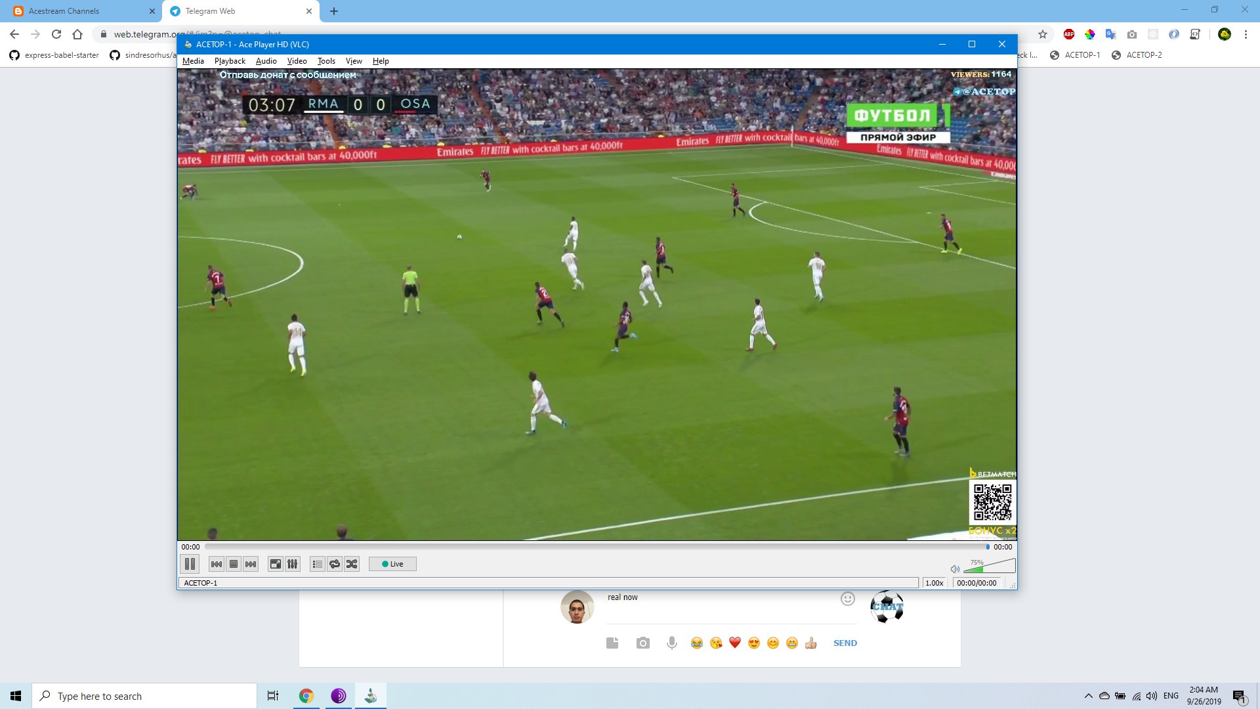
Task: Open Task View on taskbar
Action: pyautogui.click(x=273, y=696)
